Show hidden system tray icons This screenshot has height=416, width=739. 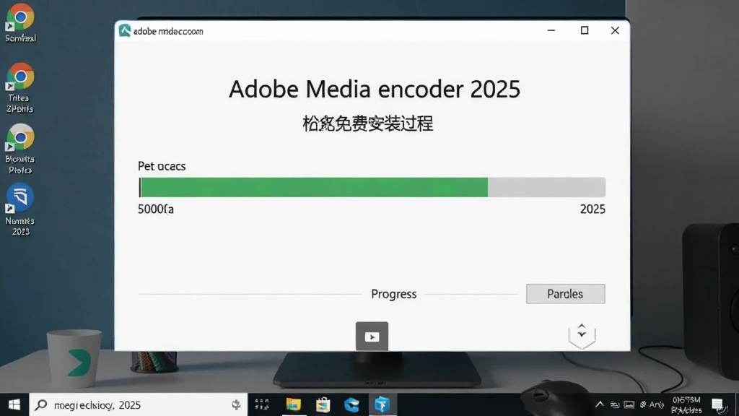point(600,404)
